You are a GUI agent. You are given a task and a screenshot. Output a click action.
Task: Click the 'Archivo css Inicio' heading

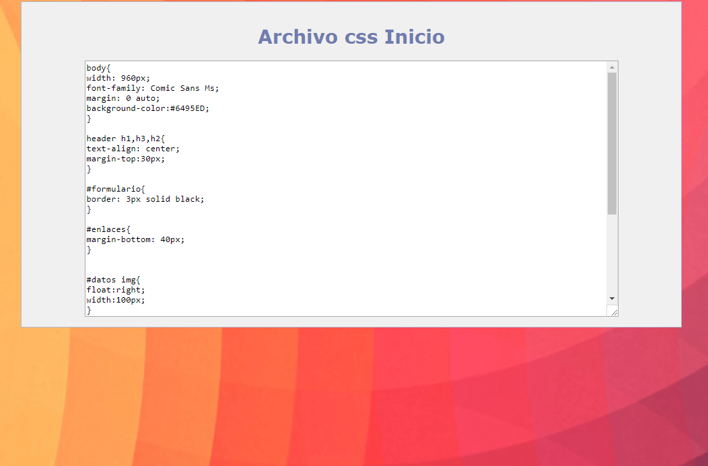pos(351,36)
